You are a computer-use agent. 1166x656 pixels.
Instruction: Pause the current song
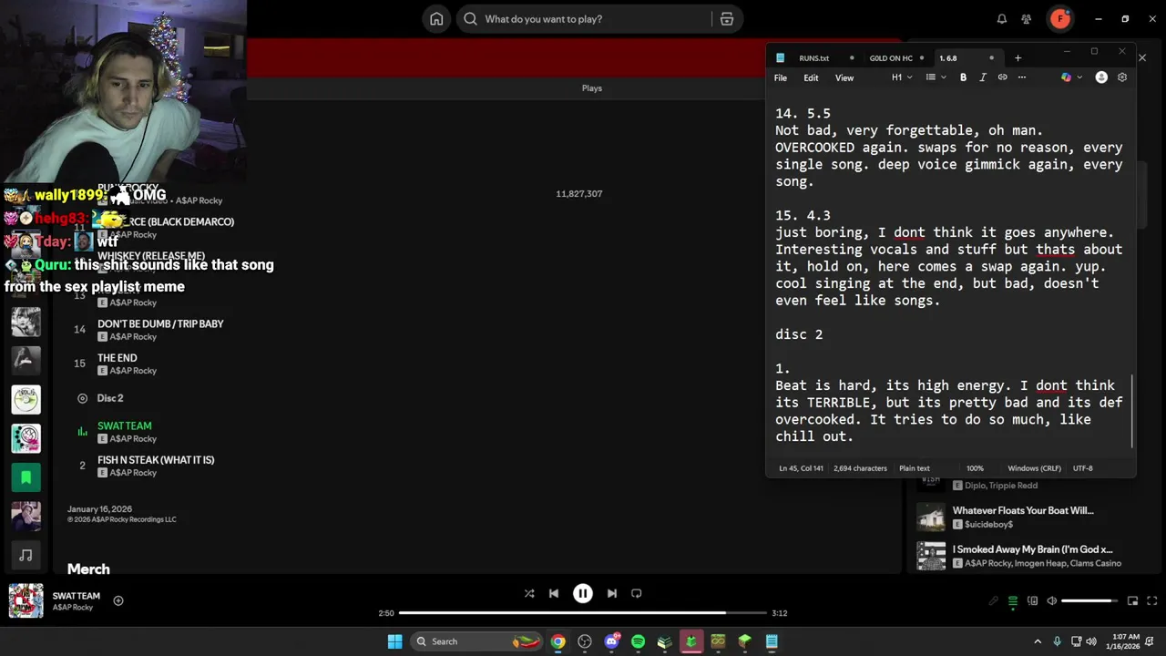click(x=583, y=593)
